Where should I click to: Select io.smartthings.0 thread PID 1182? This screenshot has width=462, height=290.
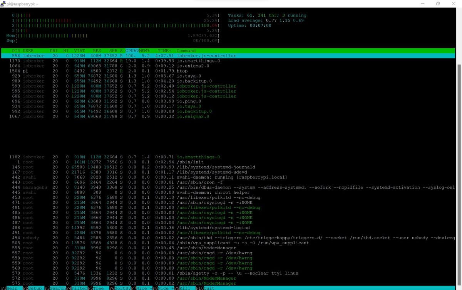pos(228,157)
